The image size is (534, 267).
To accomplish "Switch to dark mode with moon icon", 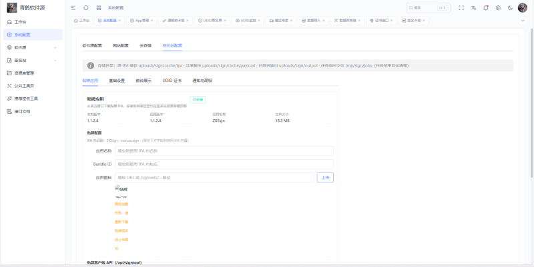I will (510, 8).
